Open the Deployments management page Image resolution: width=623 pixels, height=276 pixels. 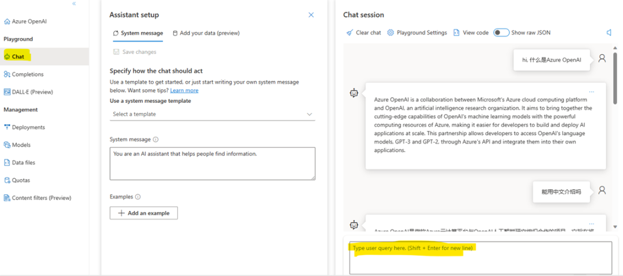28,127
